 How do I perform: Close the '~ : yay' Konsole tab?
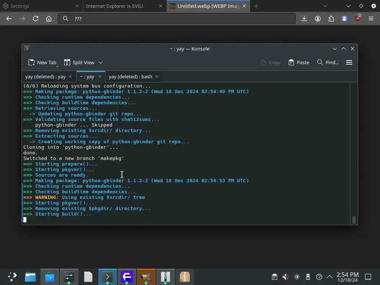99,76
